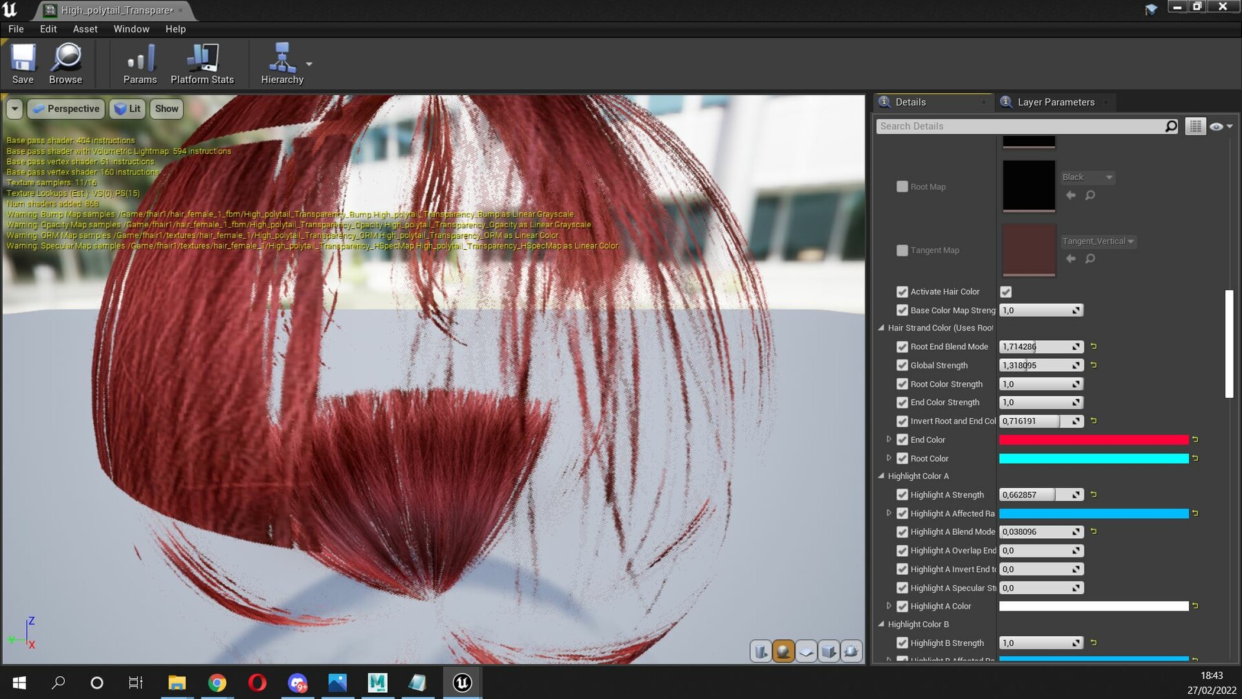Toggle Root End Blend Mode override

[x=902, y=347]
